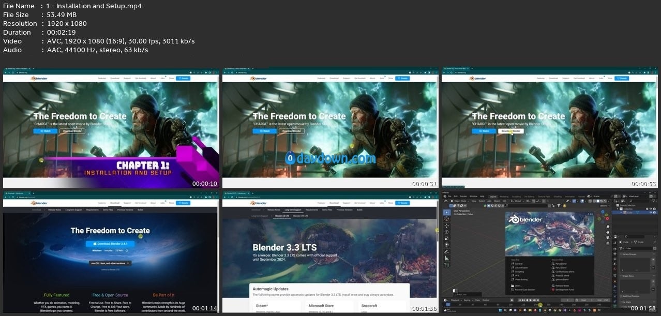Select the Add Cube tool in Blender's toolbar
This screenshot has height=316, width=661.
(x=446, y=265)
